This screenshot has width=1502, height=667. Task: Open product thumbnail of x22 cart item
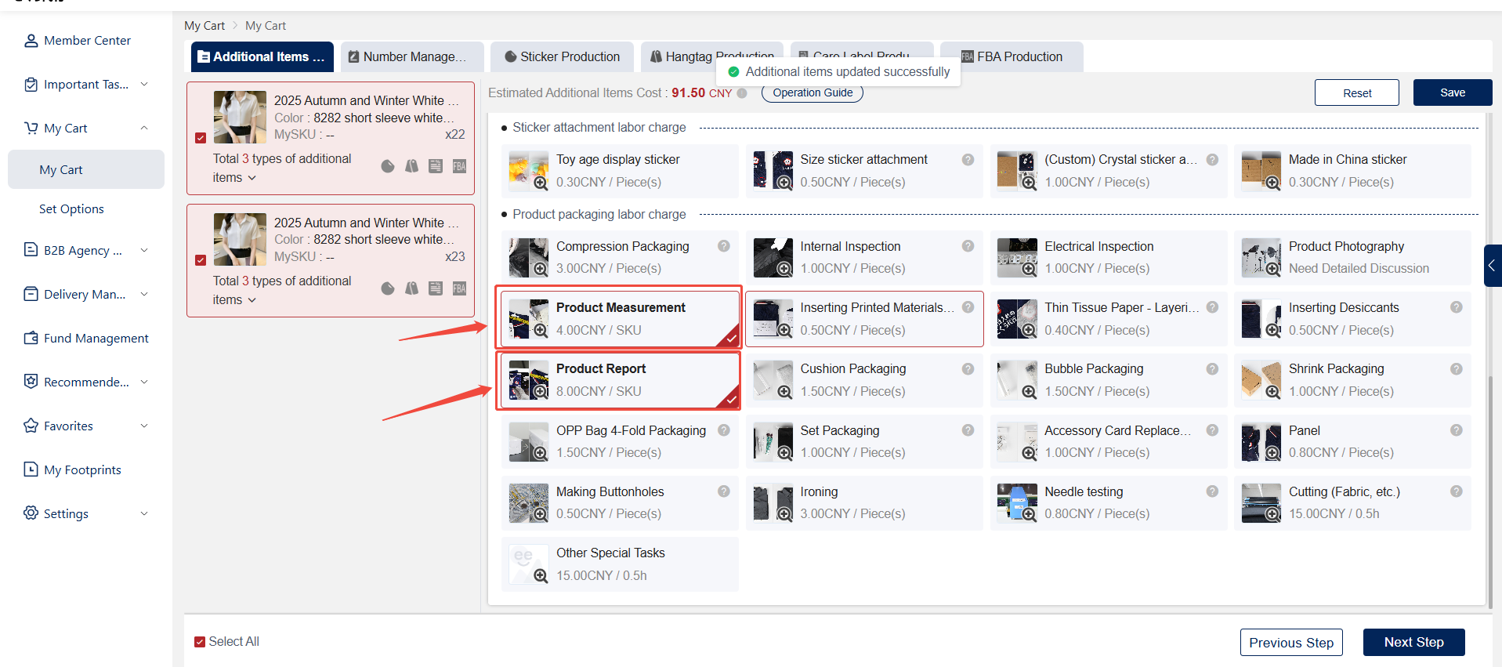240,117
